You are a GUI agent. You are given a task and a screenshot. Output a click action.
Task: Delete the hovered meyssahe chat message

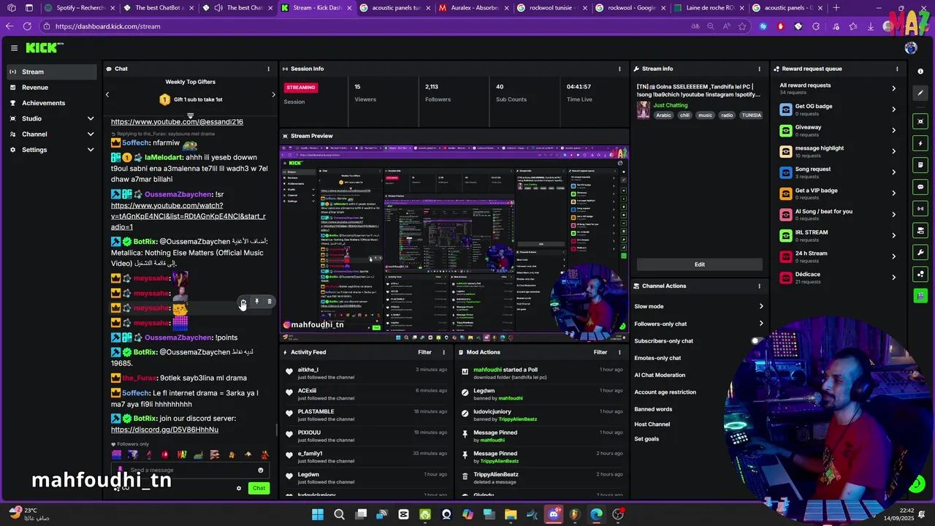[269, 302]
